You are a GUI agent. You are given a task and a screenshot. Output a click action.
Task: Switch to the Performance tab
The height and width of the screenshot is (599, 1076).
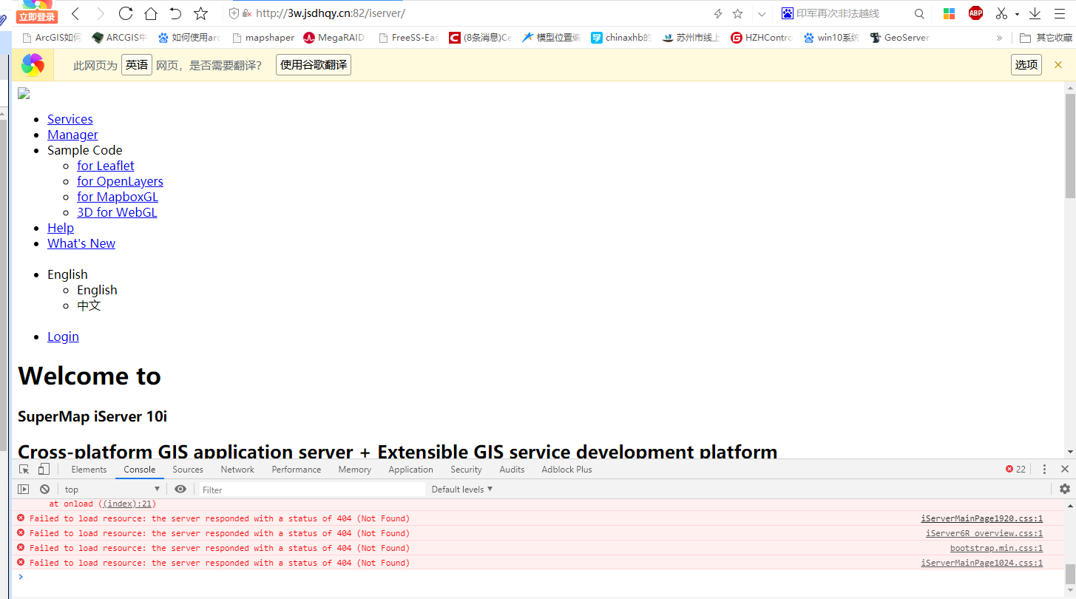coord(297,470)
